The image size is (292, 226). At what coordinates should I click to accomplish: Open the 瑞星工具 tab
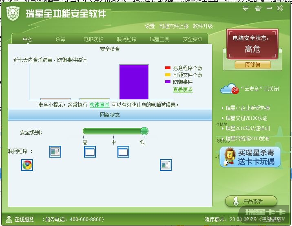[159, 39]
